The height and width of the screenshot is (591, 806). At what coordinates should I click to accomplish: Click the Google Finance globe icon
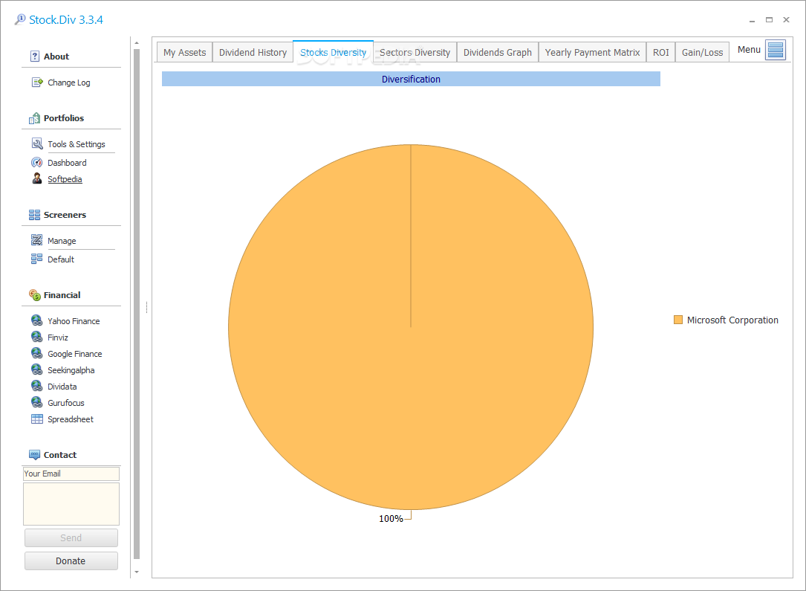tap(37, 353)
